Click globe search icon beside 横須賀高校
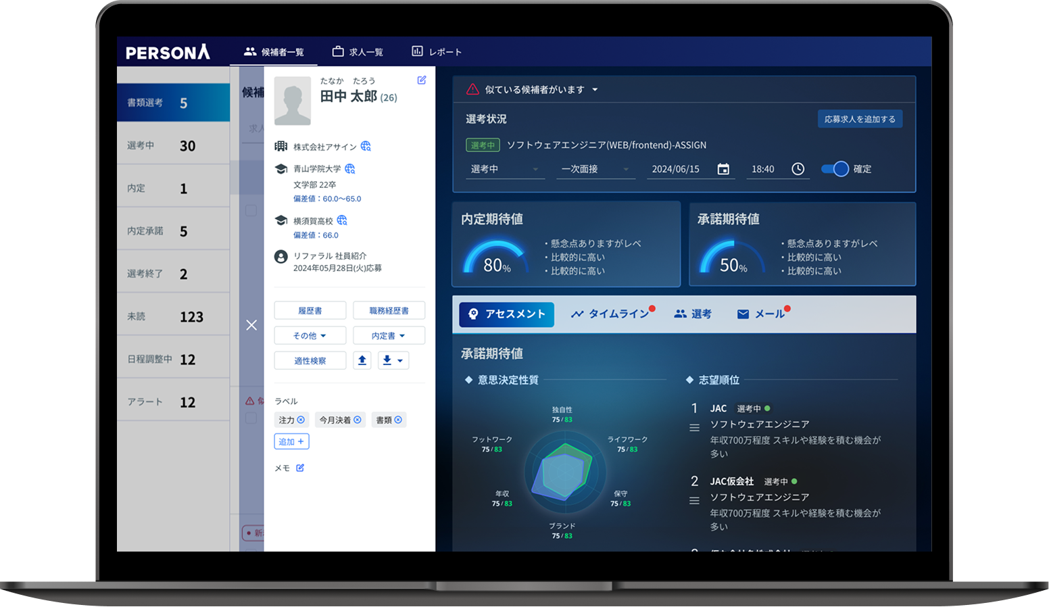1049x607 pixels. [342, 220]
